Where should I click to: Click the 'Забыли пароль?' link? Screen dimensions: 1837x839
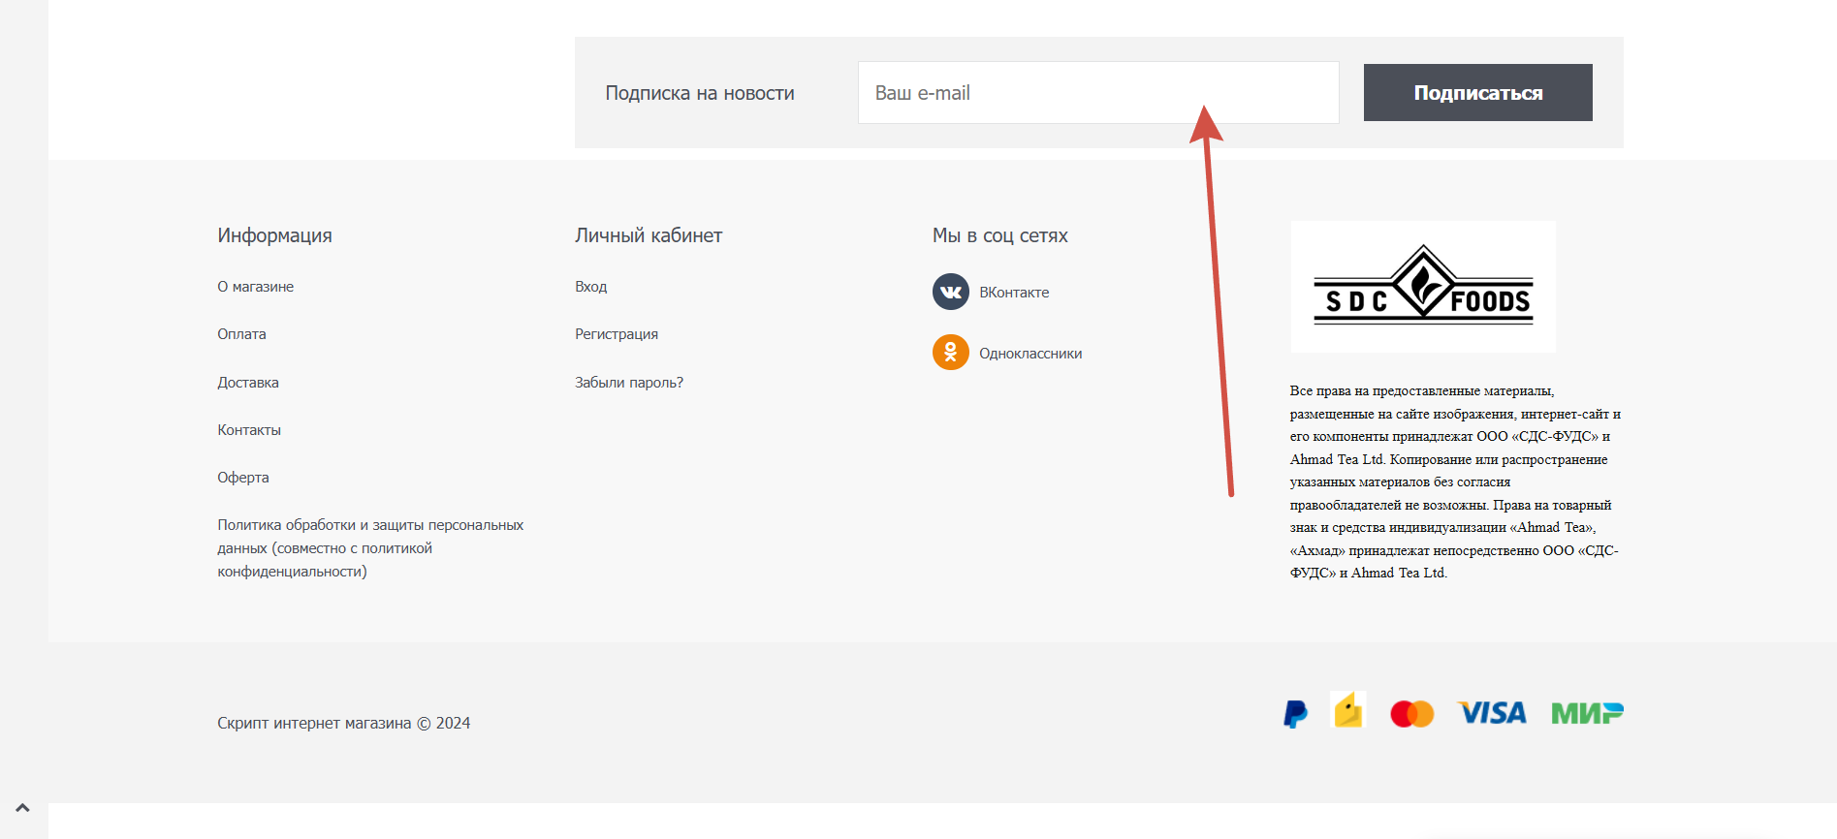(x=629, y=383)
